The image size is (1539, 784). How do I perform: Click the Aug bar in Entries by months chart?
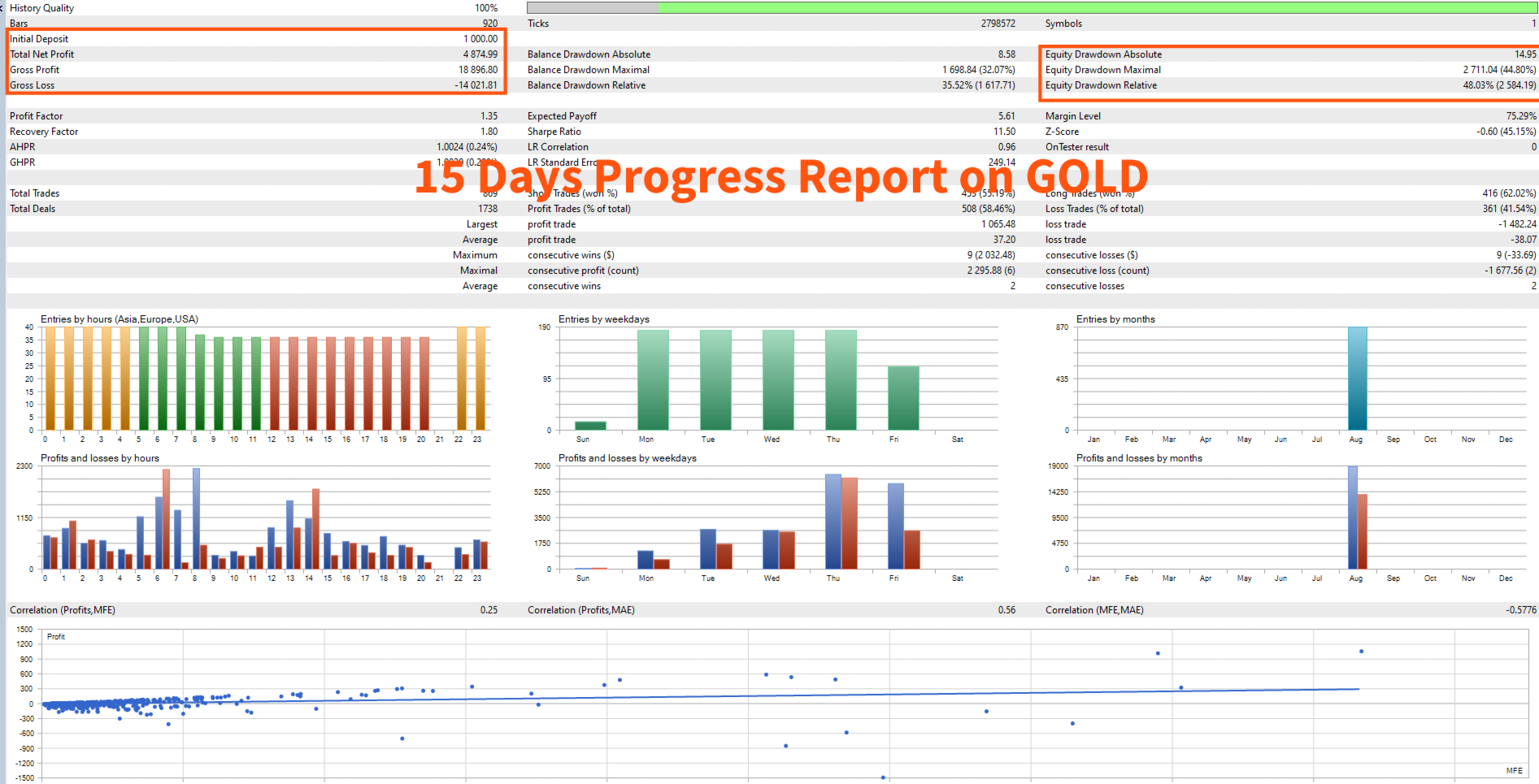1357,379
